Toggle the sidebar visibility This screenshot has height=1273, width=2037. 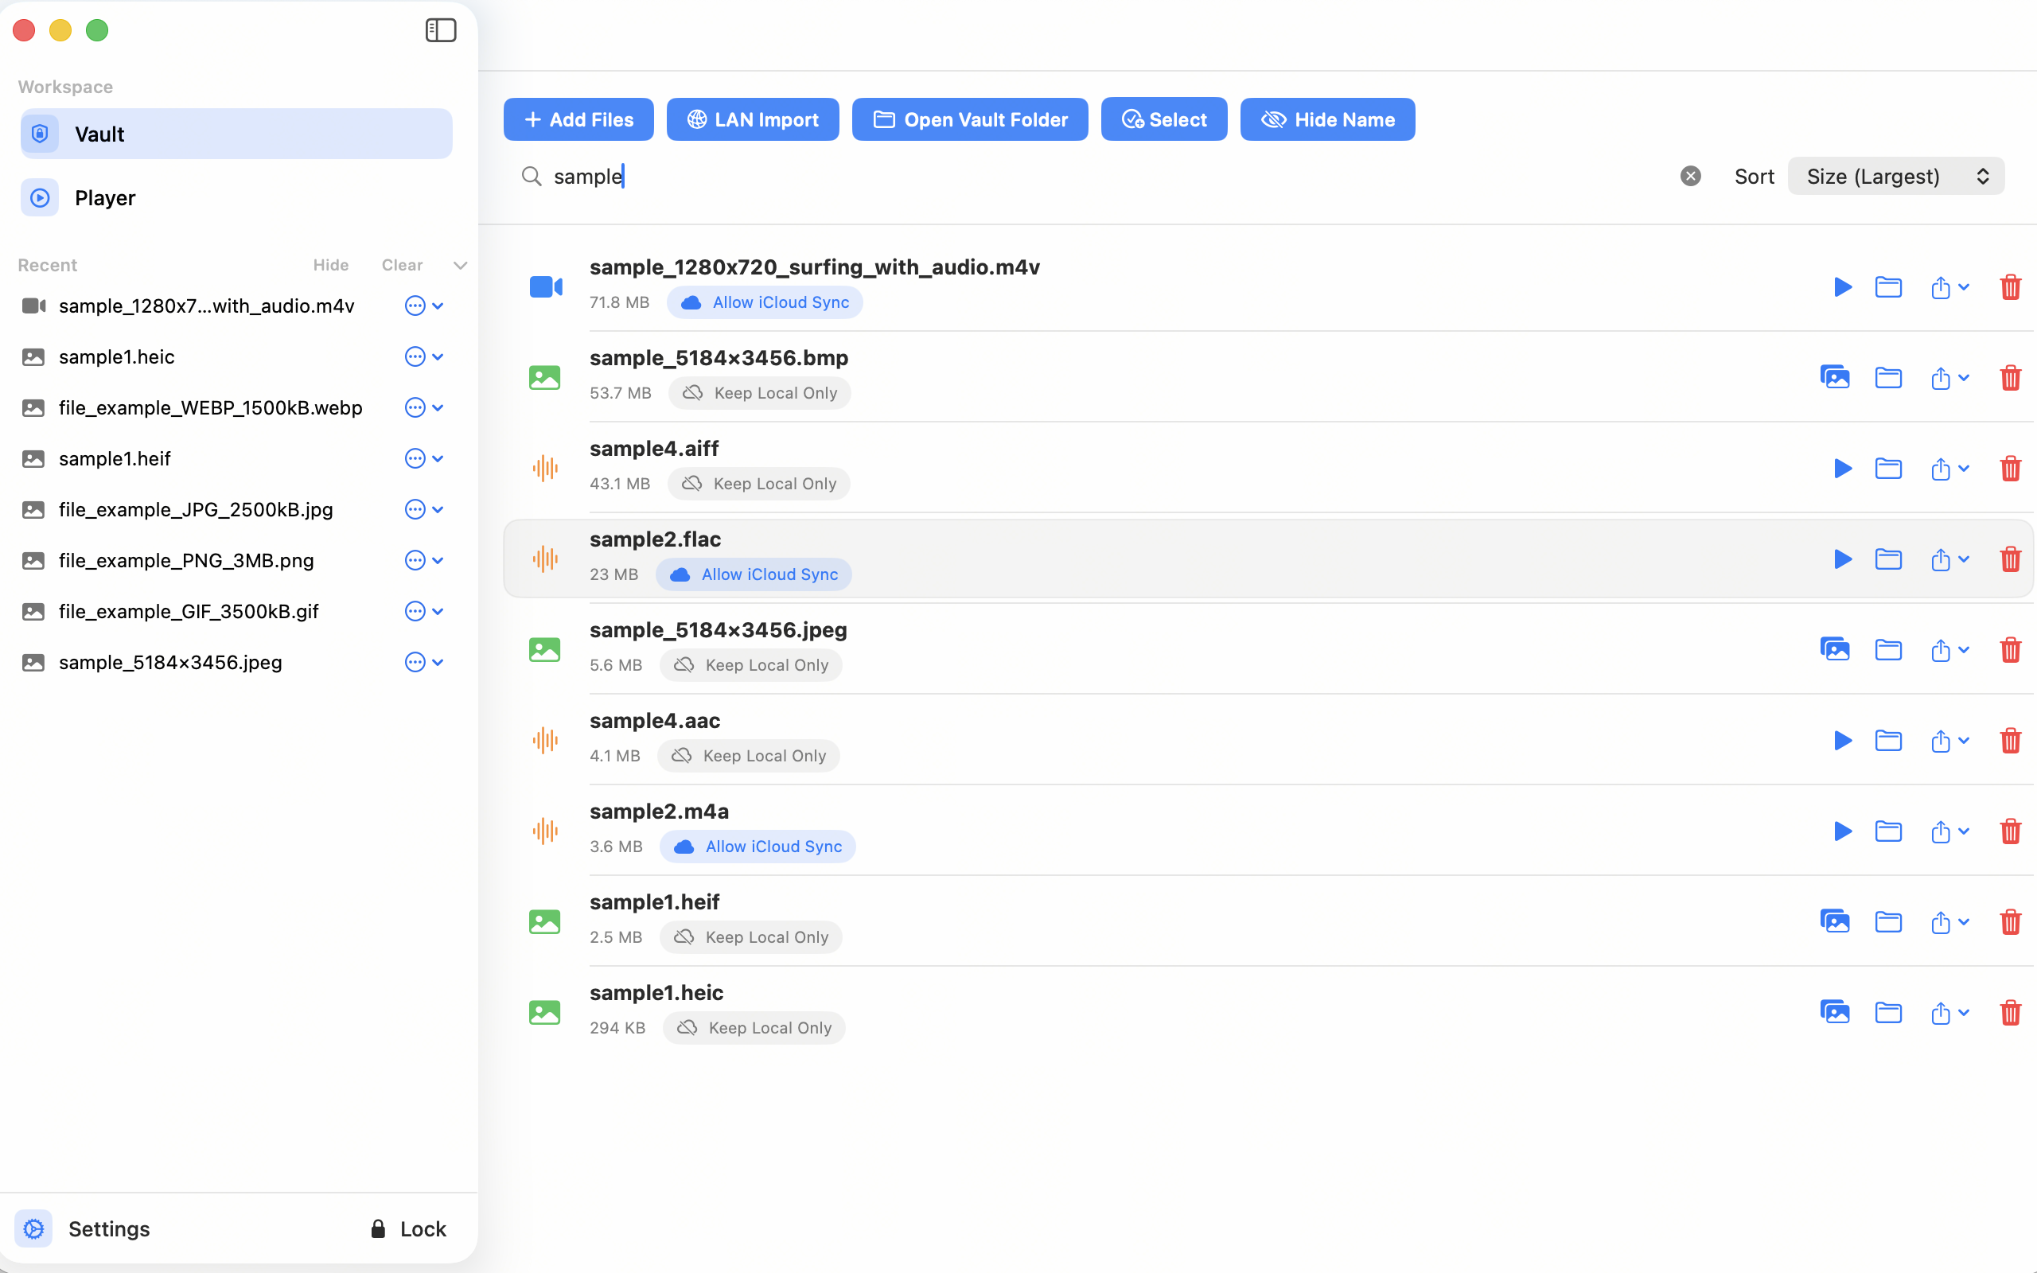coord(440,29)
